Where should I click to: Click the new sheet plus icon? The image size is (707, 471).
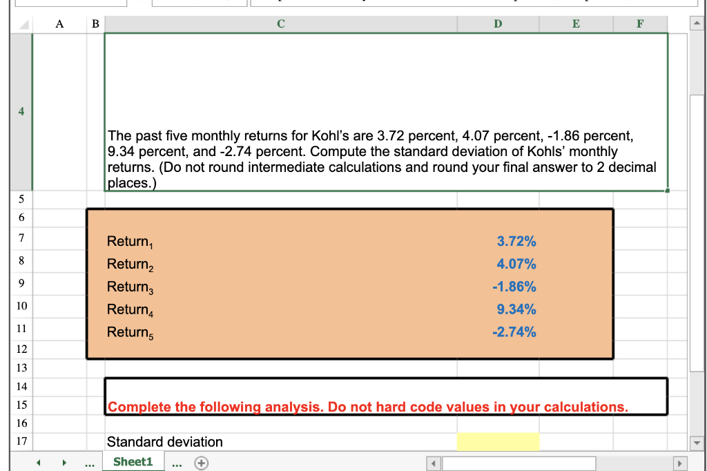click(201, 463)
